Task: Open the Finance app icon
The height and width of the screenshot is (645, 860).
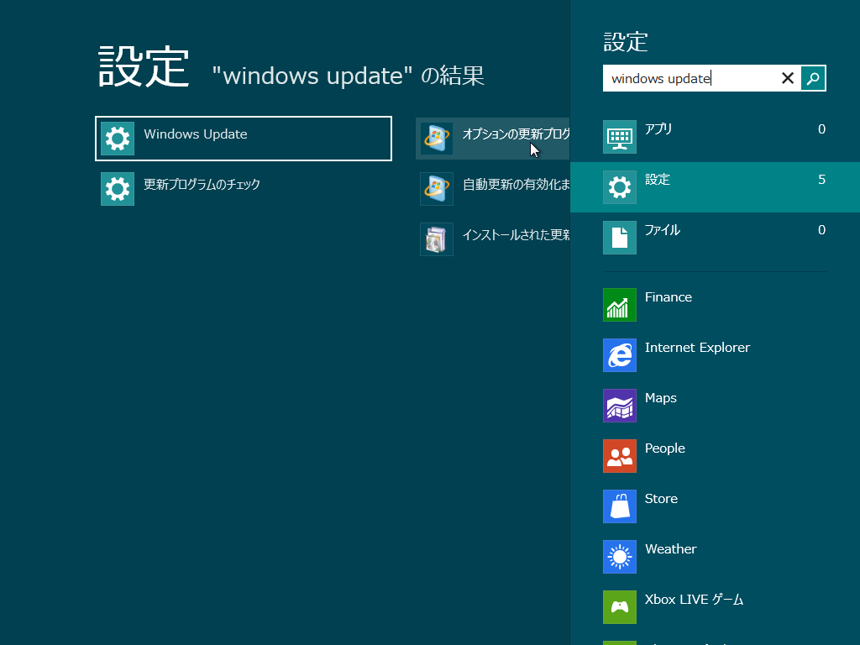Action: [x=620, y=304]
